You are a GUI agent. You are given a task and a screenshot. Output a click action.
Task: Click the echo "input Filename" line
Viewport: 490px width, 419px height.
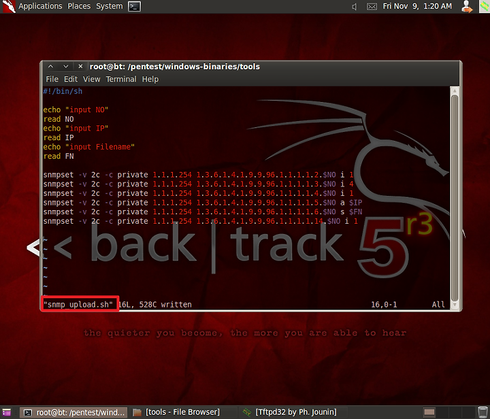tap(88, 147)
